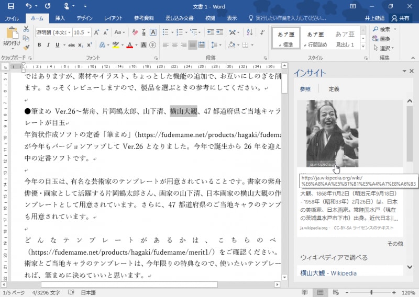Select the 定義 tab in Insight pane
The height and width of the screenshot is (297, 419).
point(334,89)
